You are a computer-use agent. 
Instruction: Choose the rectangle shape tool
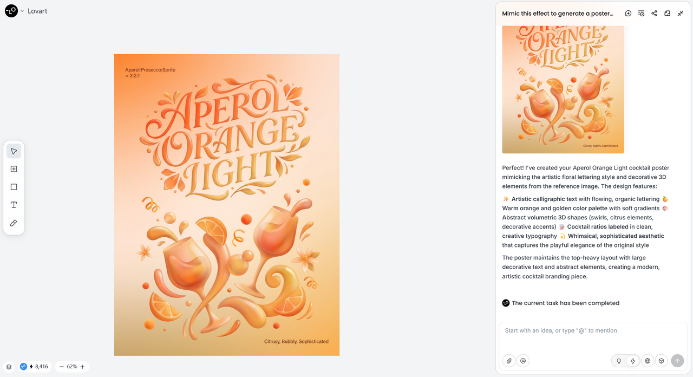pos(14,187)
